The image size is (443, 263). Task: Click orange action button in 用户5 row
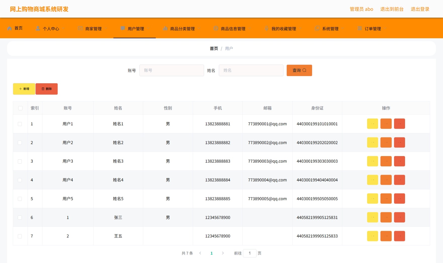pyautogui.click(x=386, y=199)
